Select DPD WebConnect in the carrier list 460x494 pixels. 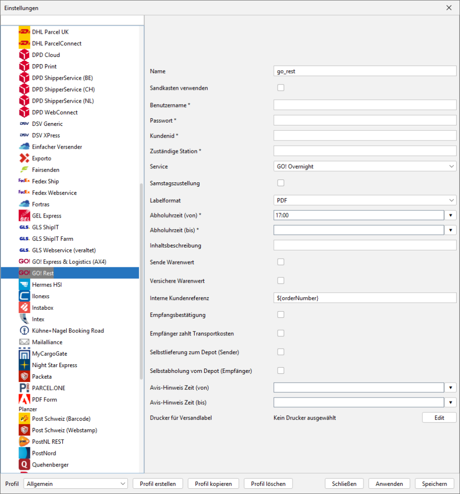pyautogui.click(x=55, y=112)
